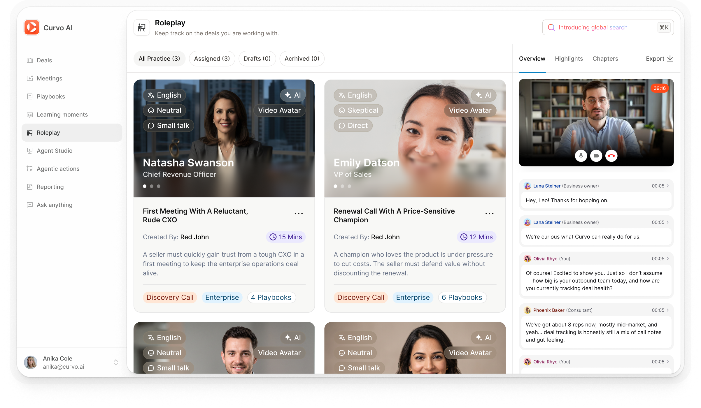Expand Phoenix Baker's message chevron

point(668,310)
